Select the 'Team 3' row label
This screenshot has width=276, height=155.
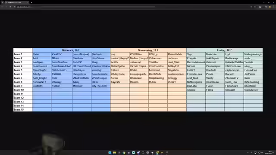[23, 62]
